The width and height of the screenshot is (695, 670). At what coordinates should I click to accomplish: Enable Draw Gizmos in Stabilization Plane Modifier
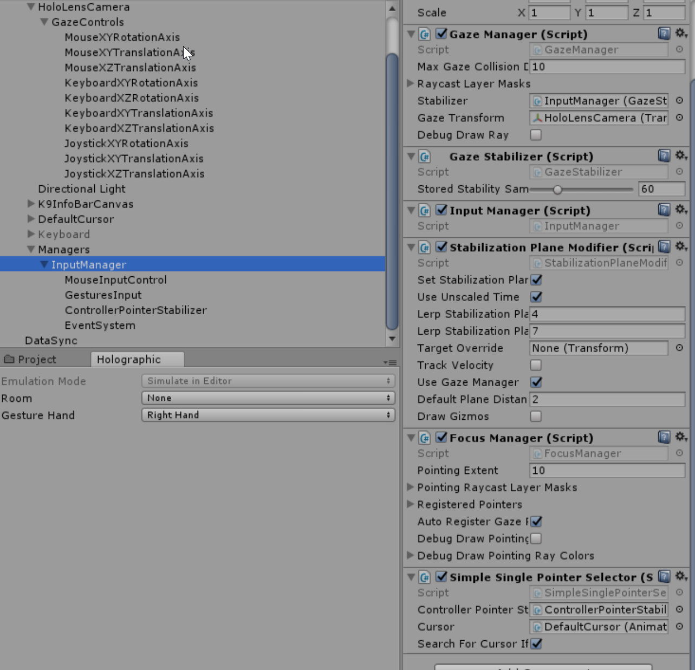pos(535,416)
